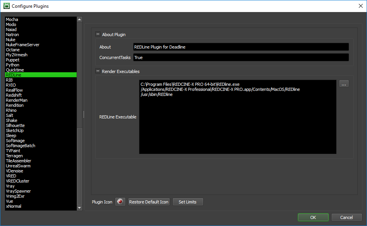Click the Restore Default Icon button
This screenshot has height=226, width=367.
pyautogui.click(x=149, y=202)
